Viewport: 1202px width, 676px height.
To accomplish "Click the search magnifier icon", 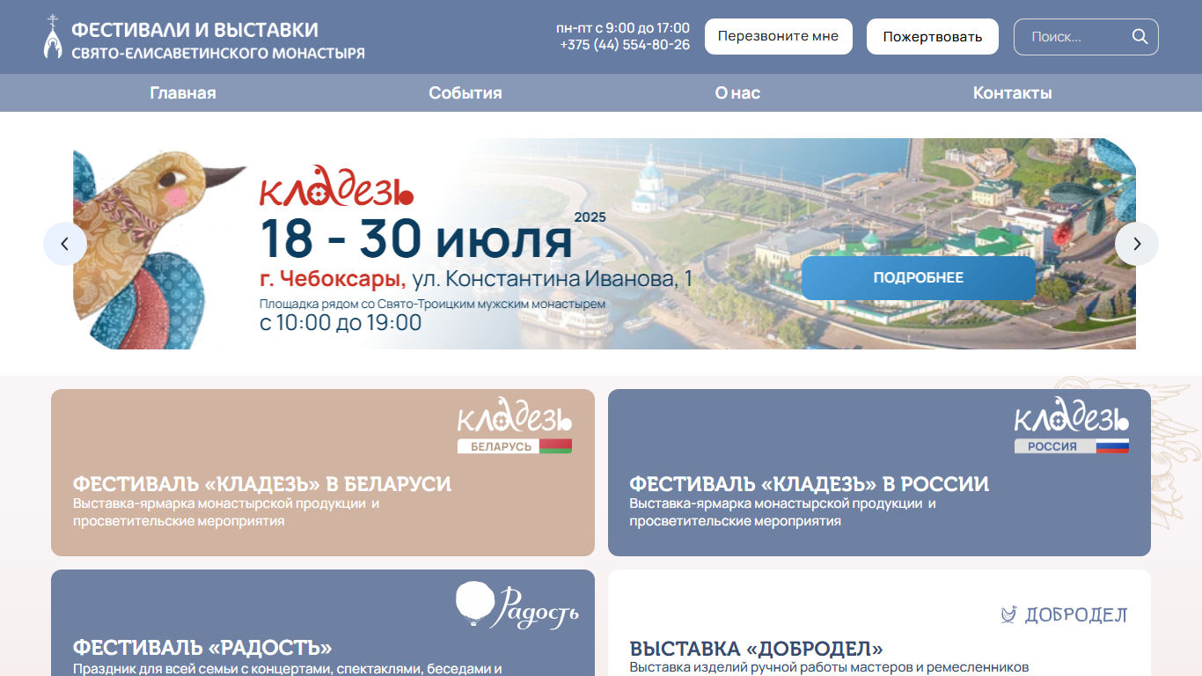I will click(x=1140, y=37).
